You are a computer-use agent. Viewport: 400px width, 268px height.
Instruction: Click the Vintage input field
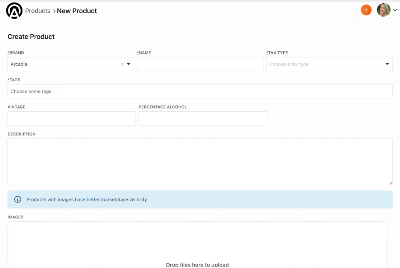(x=71, y=118)
